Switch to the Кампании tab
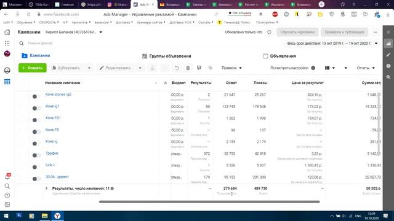The image size is (394, 221). (36, 56)
